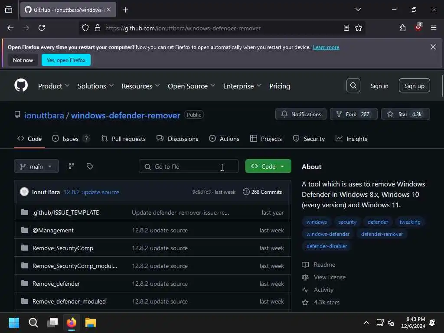
Task: Expand the Product menu
Action: pyautogui.click(x=53, y=86)
